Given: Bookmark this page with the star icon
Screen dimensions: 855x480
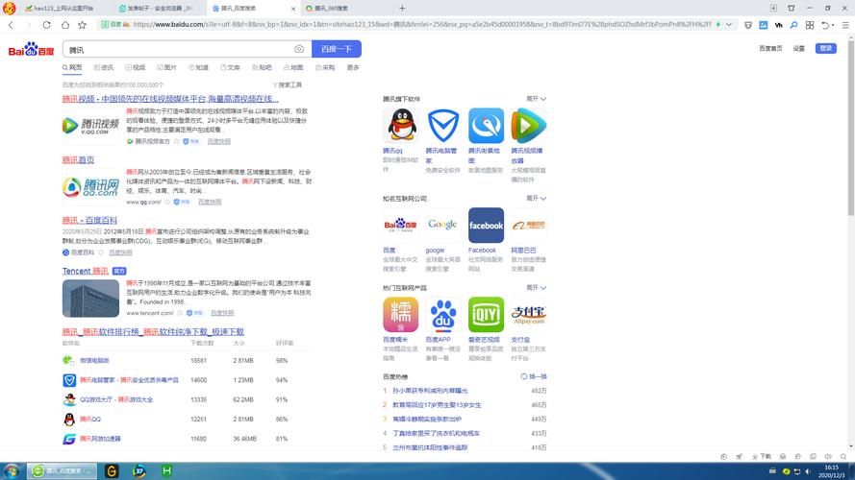Looking at the screenshot, I should tap(83, 25).
